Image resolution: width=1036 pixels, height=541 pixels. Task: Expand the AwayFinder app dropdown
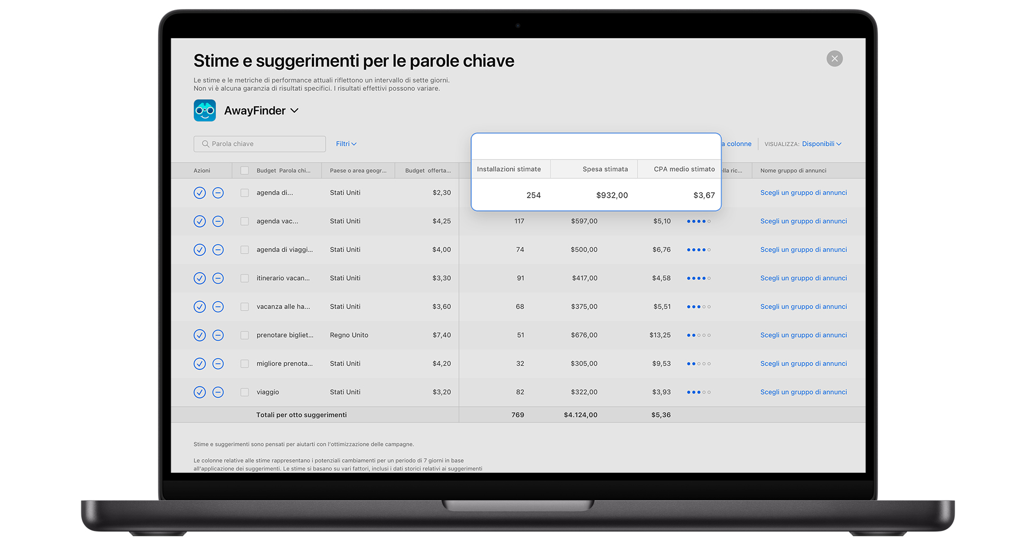click(x=294, y=110)
